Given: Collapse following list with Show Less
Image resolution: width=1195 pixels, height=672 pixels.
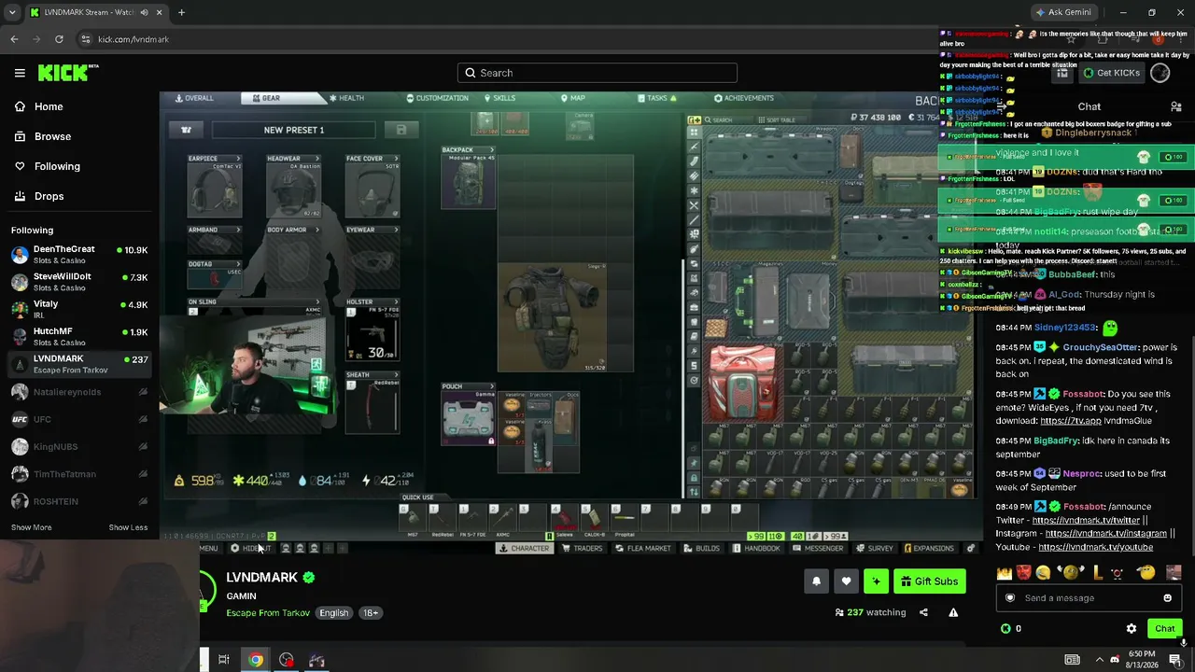Looking at the screenshot, I should pyautogui.click(x=128, y=527).
